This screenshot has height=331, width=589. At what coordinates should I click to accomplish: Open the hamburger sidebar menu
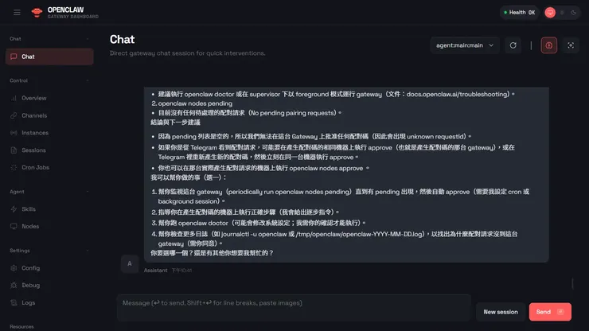[17, 13]
